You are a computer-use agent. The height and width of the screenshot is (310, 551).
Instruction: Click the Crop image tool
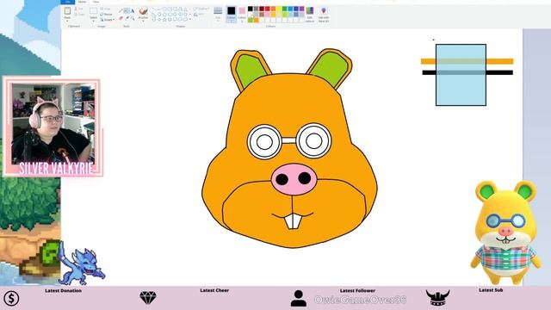point(105,9)
